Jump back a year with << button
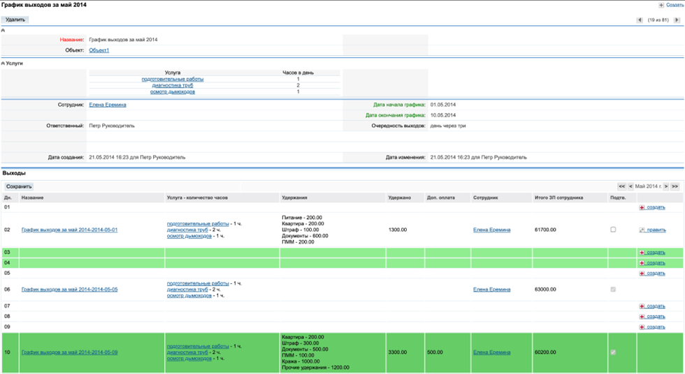685x374 pixels. [621, 186]
